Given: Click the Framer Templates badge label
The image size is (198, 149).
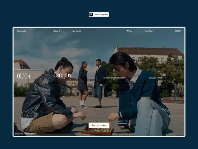Looking at the screenshot, I should click(101, 15).
